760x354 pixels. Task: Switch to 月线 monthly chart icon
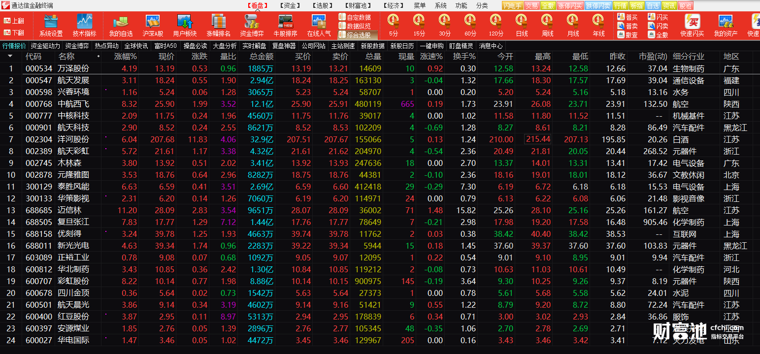573,26
